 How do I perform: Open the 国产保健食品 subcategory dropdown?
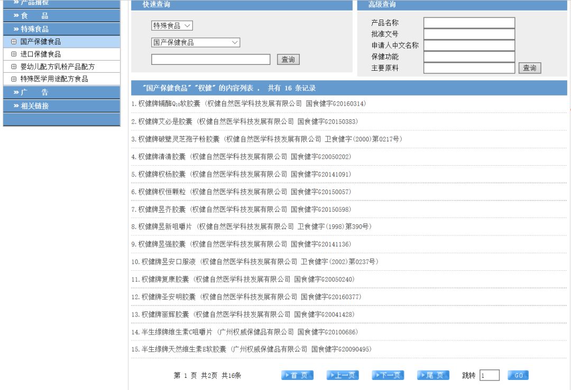196,43
